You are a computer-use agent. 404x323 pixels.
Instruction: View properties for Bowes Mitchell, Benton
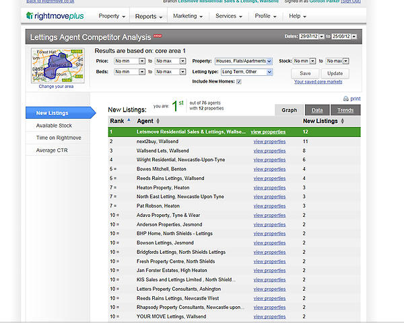[269, 169]
